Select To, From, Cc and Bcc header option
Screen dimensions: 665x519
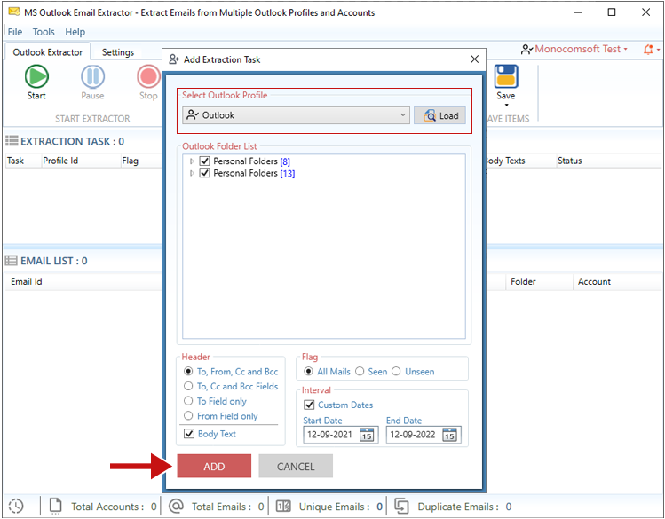(188, 371)
